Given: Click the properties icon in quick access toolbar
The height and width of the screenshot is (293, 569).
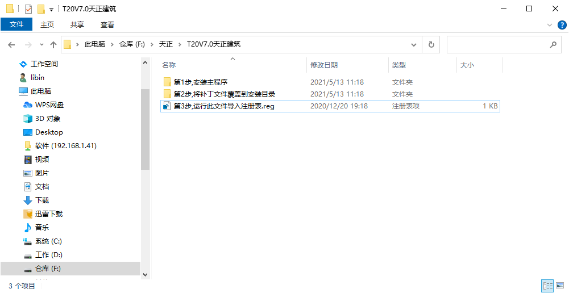Looking at the screenshot, I should [x=28, y=9].
